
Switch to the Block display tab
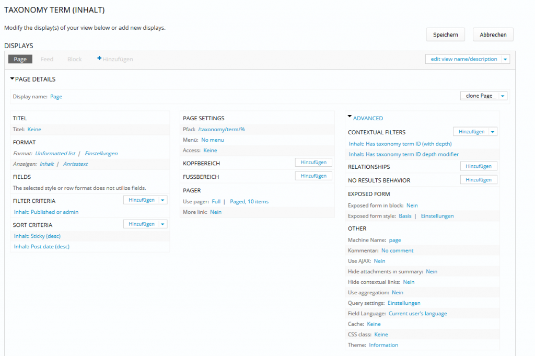[x=75, y=59]
